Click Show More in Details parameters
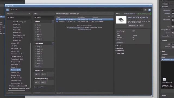The image size is (174, 98). [120, 42]
